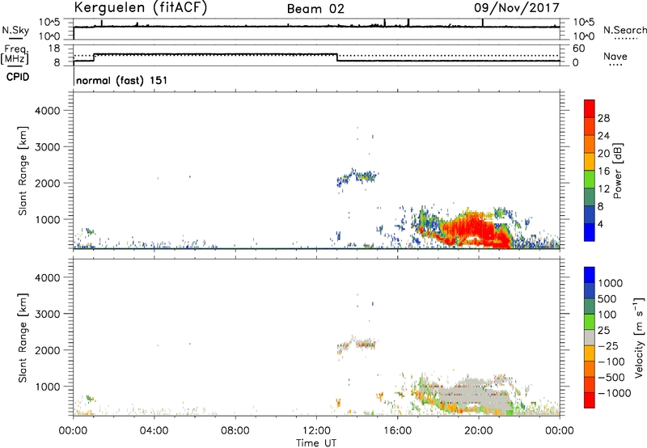Click the frequency step-down at 13:00 UT

(x=337, y=57)
